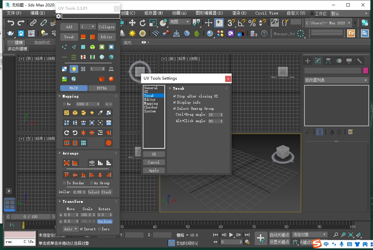Click the Play animation button
The width and height of the screenshot is (373, 250).
[x=231, y=235]
